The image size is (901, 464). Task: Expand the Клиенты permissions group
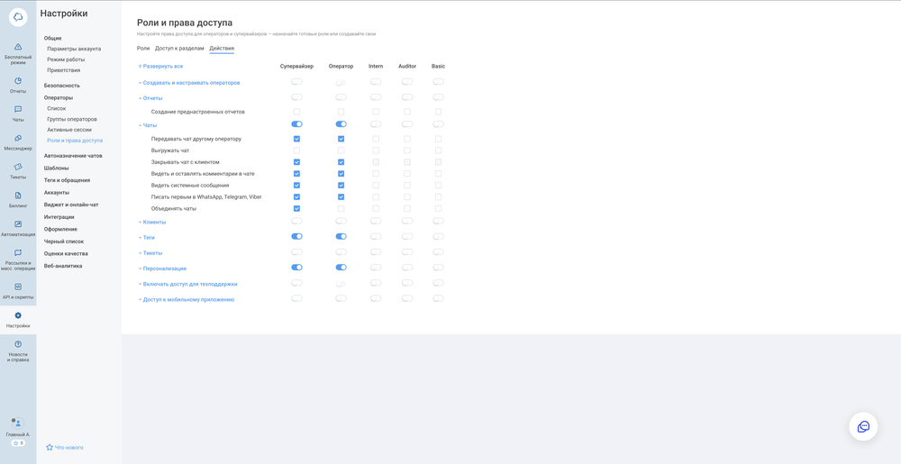[x=153, y=222]
